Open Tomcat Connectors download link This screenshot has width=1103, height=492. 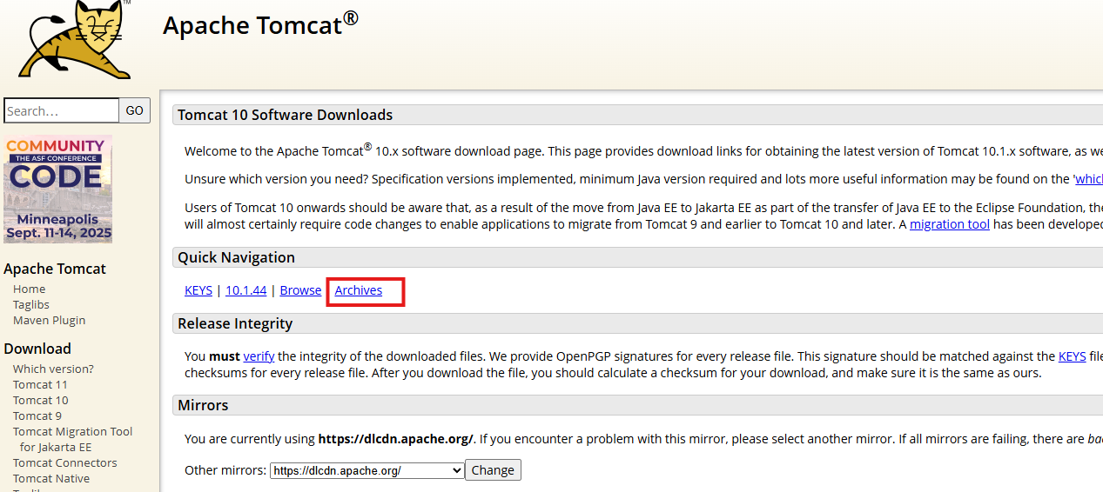click(65, 462)
